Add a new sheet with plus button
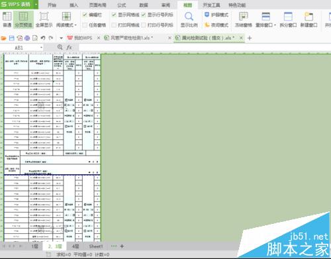Screen dimensions: 331x259 point(122,246)
